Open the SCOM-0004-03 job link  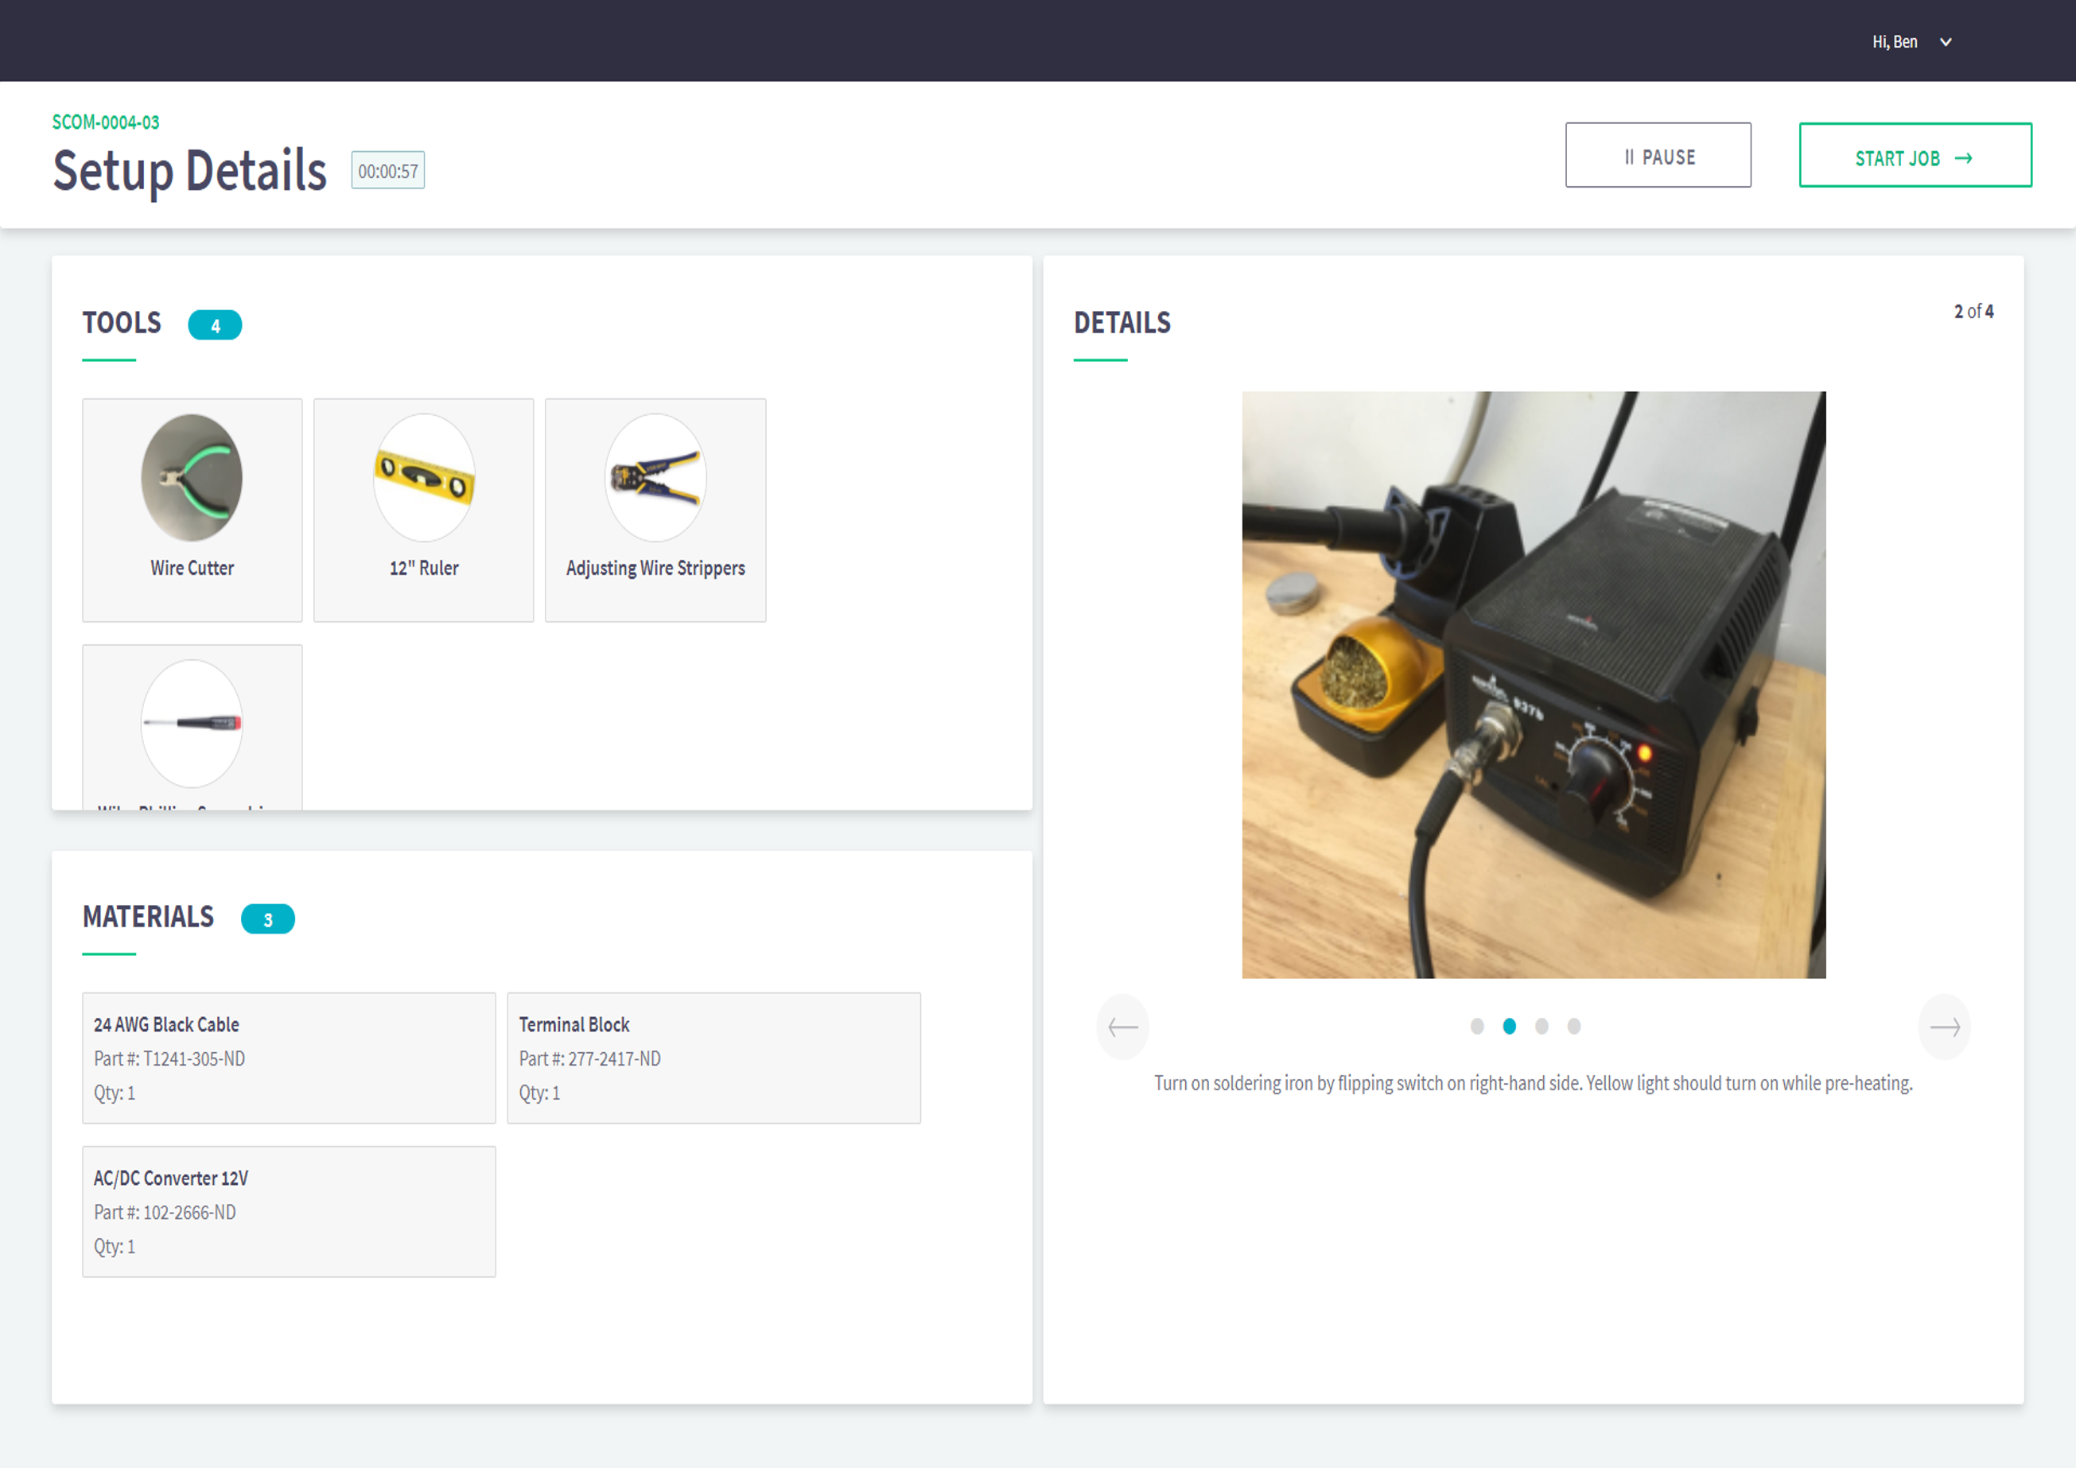click(106, 122)
